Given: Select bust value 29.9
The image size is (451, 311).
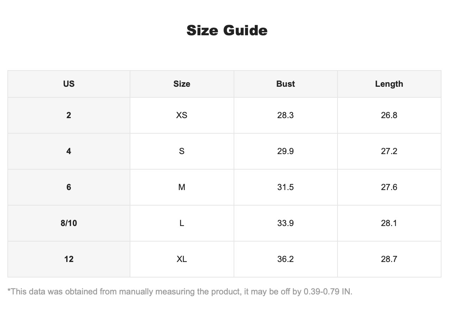Looking at the screenshot, I should pyautogui.click(x=285, y=151).
